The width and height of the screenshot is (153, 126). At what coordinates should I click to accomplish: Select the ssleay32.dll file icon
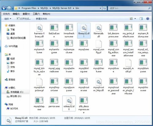pyautogui.click(x=69, y=101)
